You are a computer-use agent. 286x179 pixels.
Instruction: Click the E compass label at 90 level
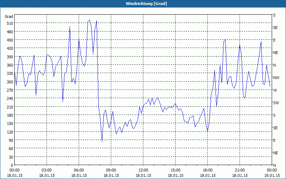274,140
